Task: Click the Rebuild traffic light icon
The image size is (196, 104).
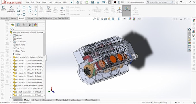Action: 115,2
